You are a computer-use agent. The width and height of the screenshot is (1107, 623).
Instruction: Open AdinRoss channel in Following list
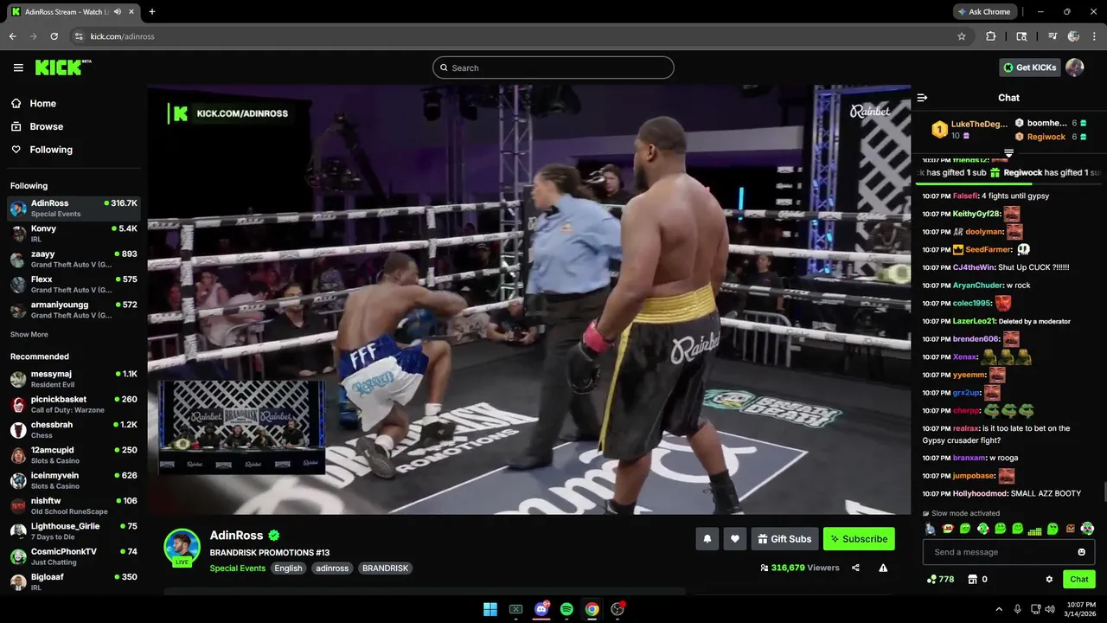[x=74, y=208]
